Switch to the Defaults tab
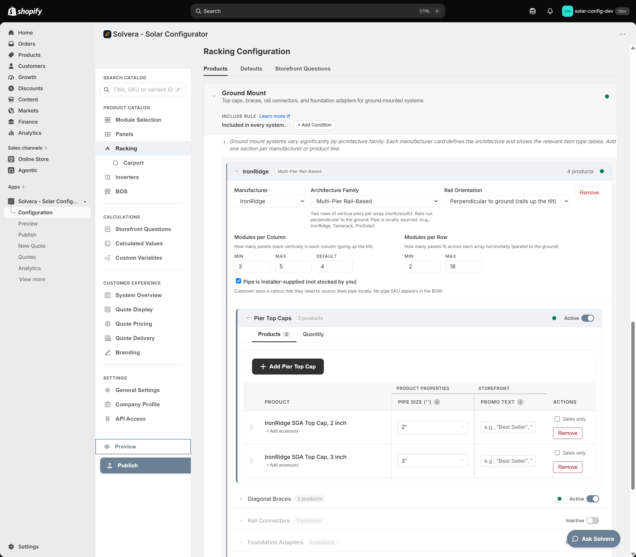Viewport: 636px width, 557px height. coord(251,69)
